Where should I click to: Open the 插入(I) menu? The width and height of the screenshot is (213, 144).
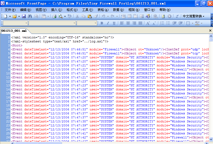point(57,10)
